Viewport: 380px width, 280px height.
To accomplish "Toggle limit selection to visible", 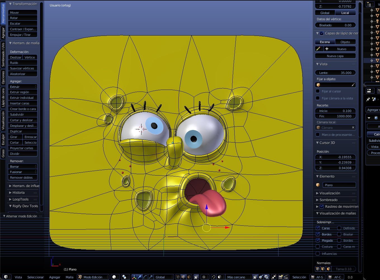I will (x=196, y=277).
